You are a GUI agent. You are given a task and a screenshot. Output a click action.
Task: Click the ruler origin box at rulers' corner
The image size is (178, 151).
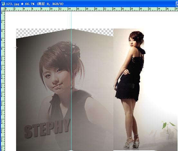point(3,9)
